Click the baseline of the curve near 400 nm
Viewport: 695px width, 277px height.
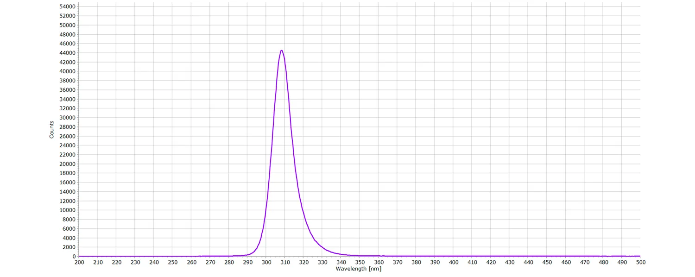point(453,256)
